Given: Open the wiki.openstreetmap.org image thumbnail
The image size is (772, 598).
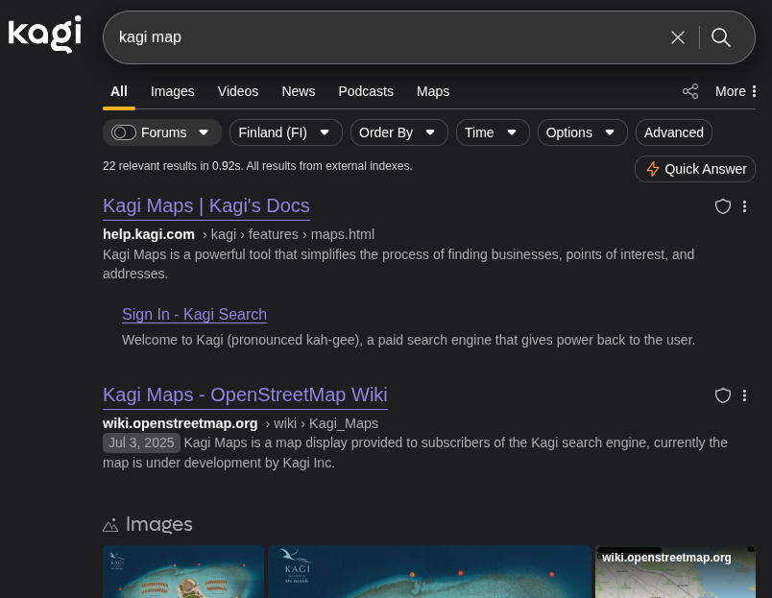Looking at the screenshot, I should 675,571.
